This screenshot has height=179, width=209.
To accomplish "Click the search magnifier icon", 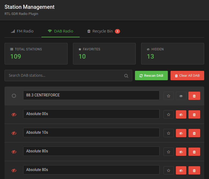I will pos(126,76).
